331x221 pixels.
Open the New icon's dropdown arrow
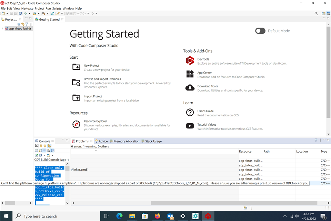7,13
